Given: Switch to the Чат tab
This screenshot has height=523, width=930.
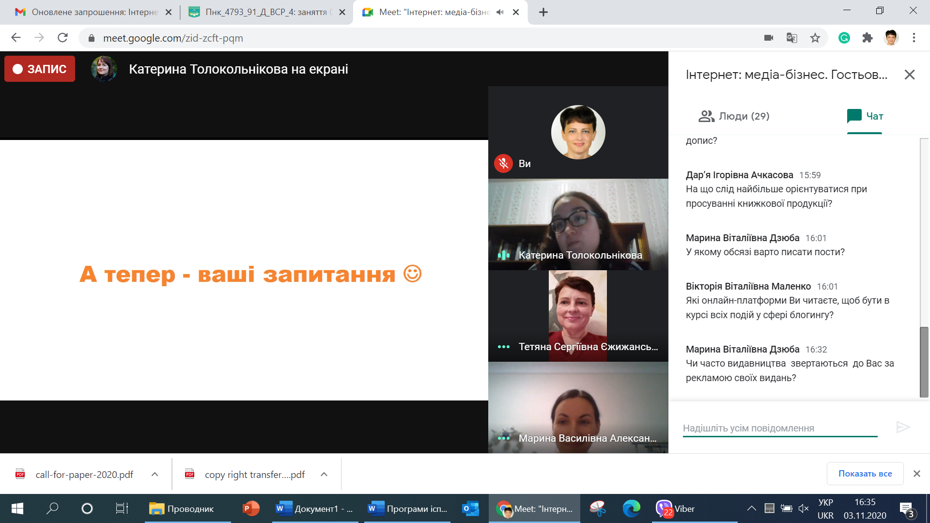Looking at the screenshot, I should click(865, 116).
